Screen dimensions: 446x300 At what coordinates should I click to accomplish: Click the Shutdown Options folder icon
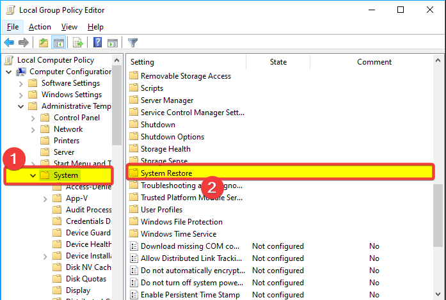coord(134,137)
